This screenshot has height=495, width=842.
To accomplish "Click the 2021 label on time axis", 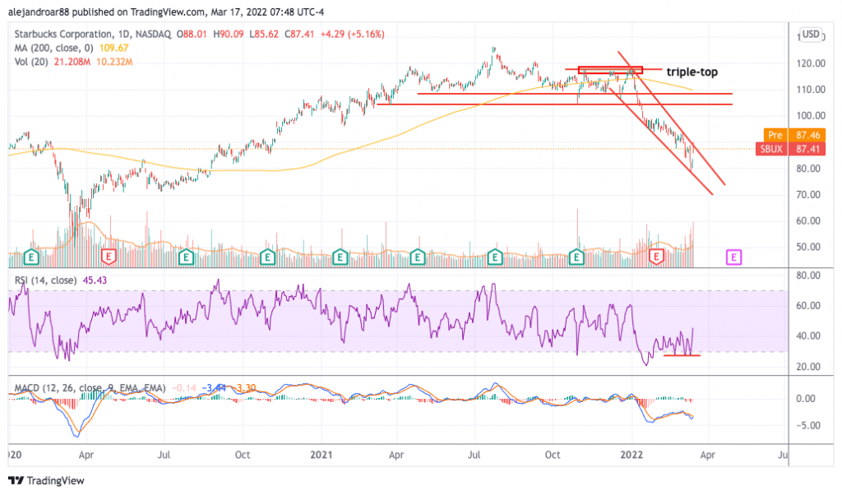I will [x=322, y=455].
